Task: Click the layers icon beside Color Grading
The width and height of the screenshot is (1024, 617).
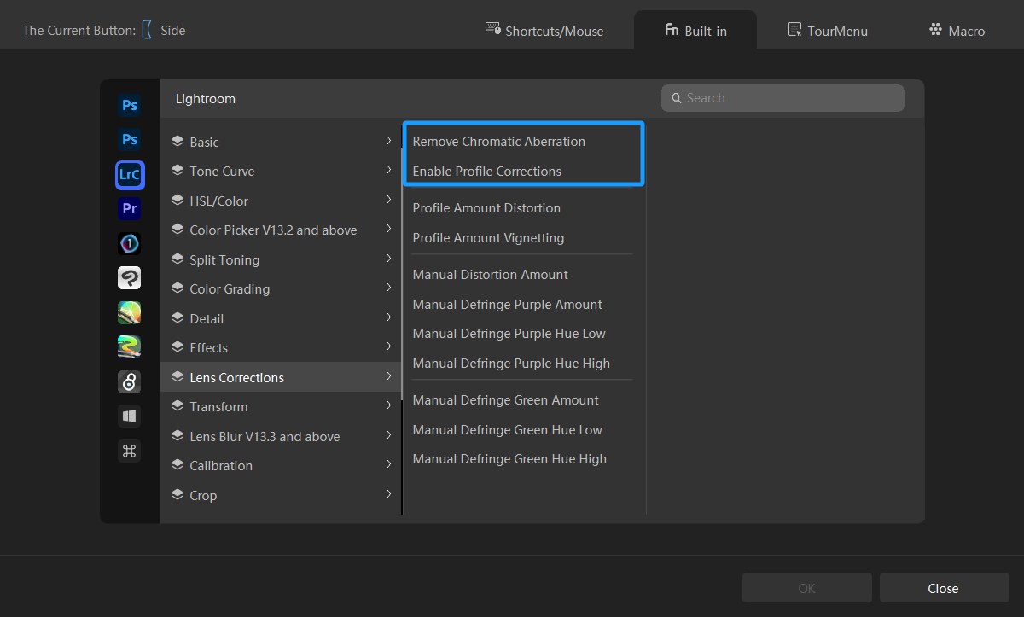Action: (x=177, y=288)
